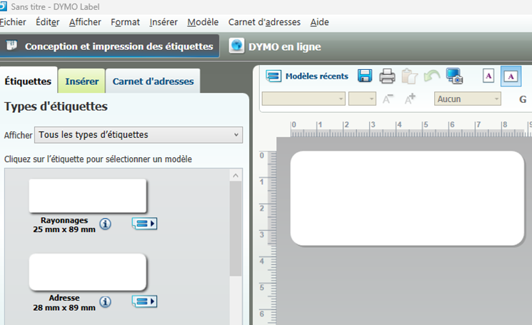
Task: Switch to the Carnet d'adresses tab
Action: [153, 81]
